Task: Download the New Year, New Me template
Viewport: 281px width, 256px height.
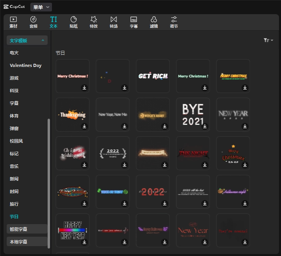Action: click(124, 126)
